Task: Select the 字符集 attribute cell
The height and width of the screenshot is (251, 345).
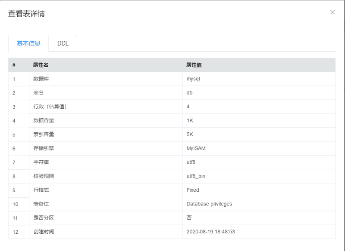Action: click(106, 162)
